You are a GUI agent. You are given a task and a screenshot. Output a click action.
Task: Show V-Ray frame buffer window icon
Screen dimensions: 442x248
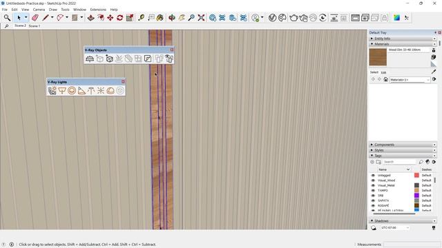click(x=355, y=18)
